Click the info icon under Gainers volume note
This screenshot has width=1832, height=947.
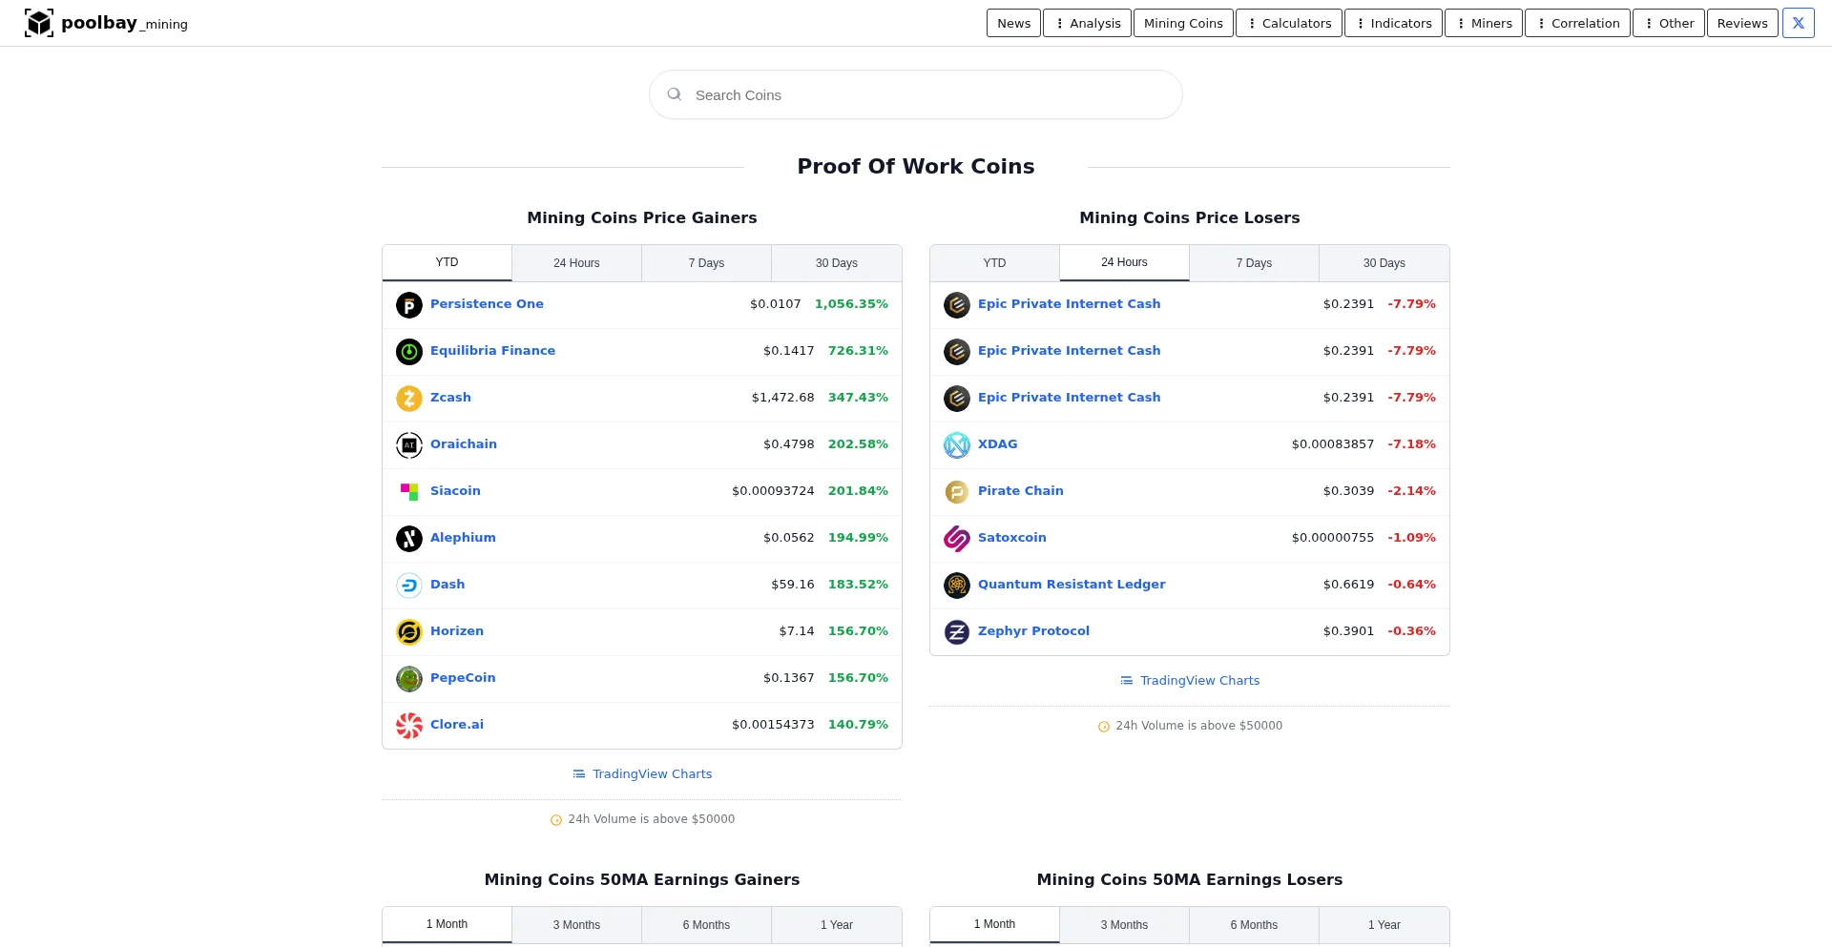556,820
